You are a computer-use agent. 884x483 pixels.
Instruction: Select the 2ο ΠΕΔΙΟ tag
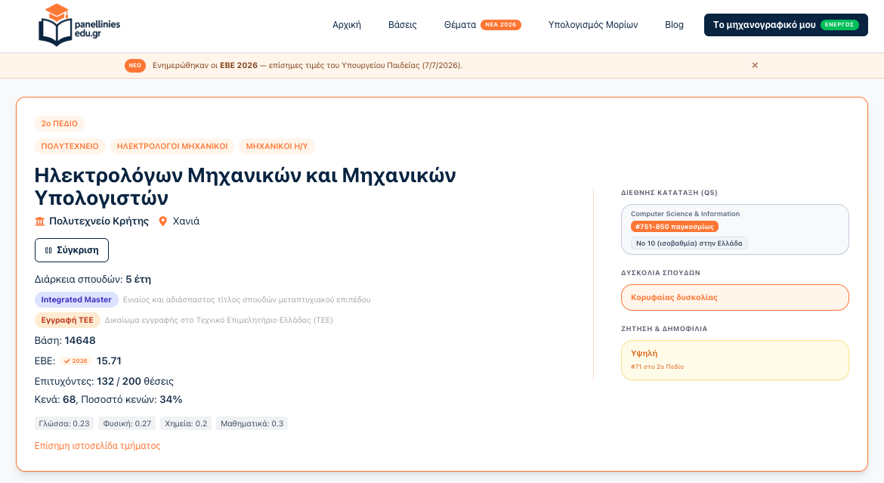pos(59,123)
